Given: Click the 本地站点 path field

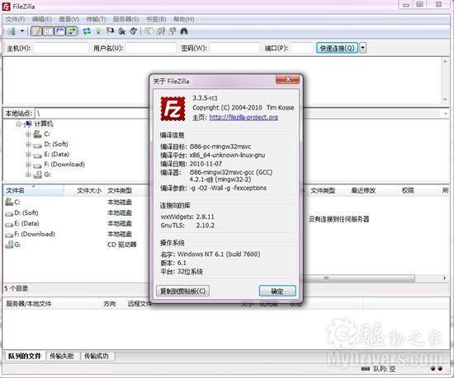Looking at the screenshot, I should (x=92, y=114).
